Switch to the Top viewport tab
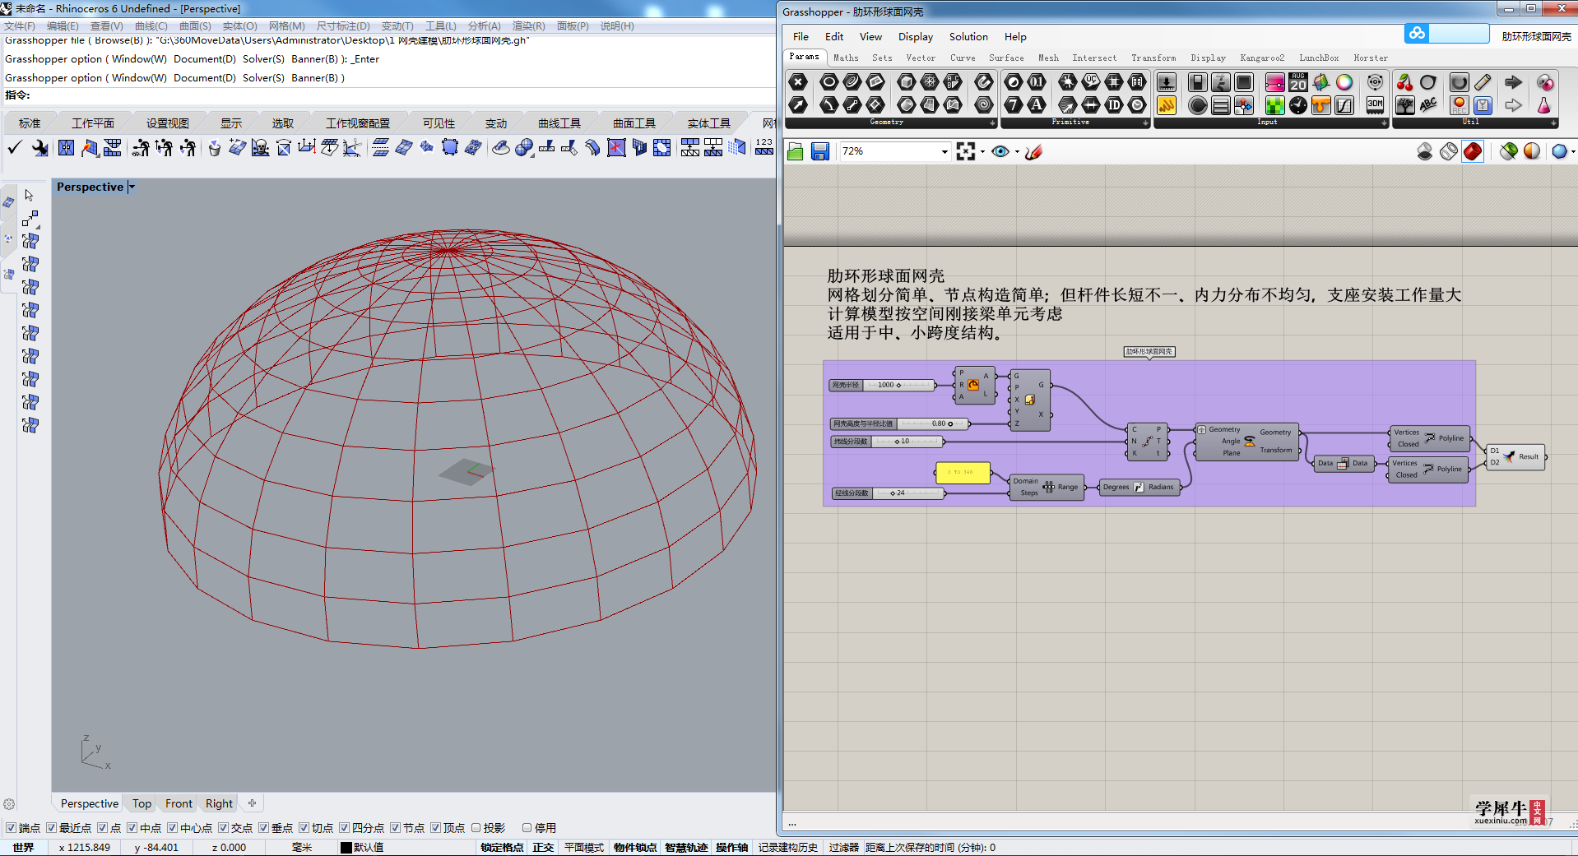 click(x=142, y=803)
